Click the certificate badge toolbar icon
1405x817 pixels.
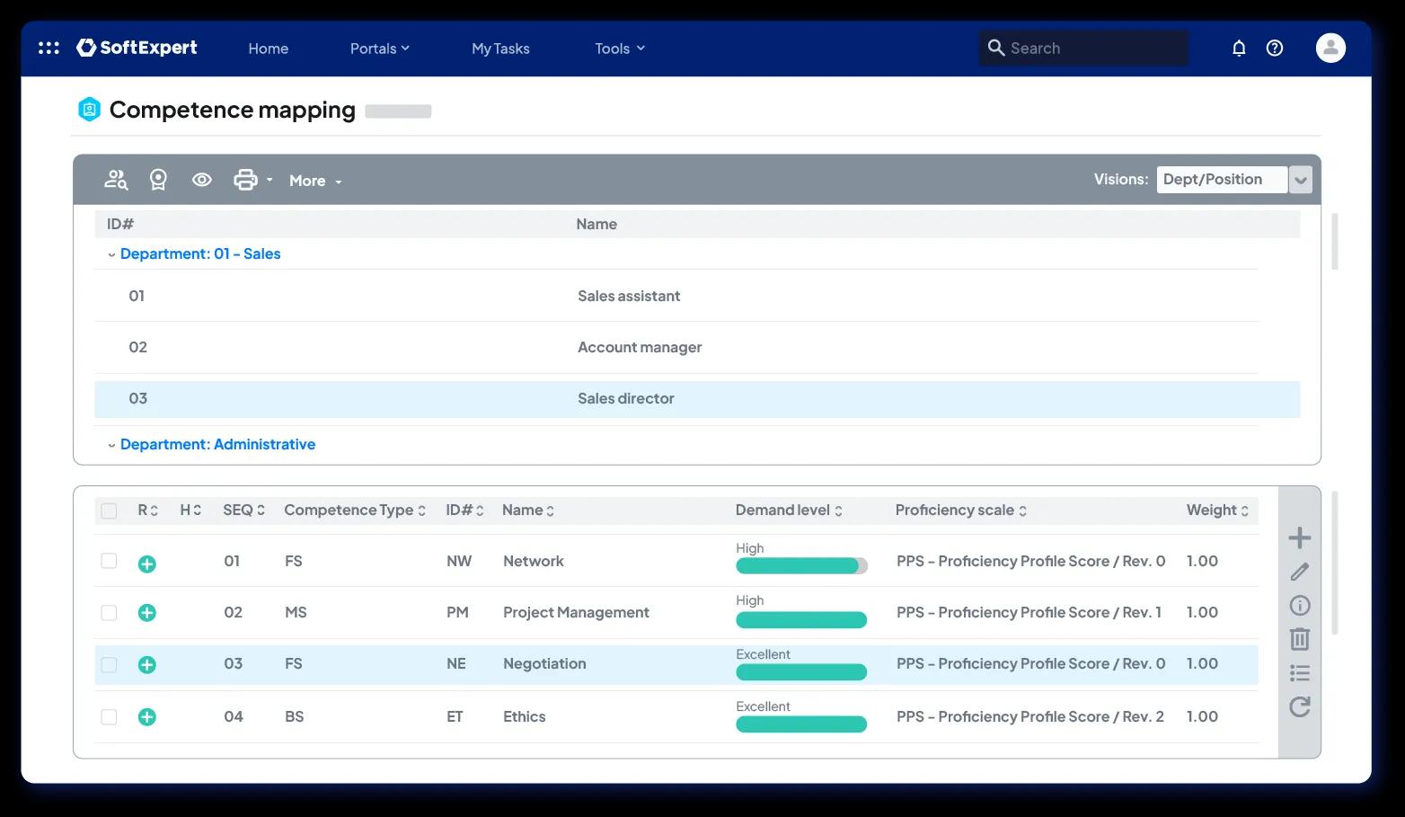click(x=158, y=180)
